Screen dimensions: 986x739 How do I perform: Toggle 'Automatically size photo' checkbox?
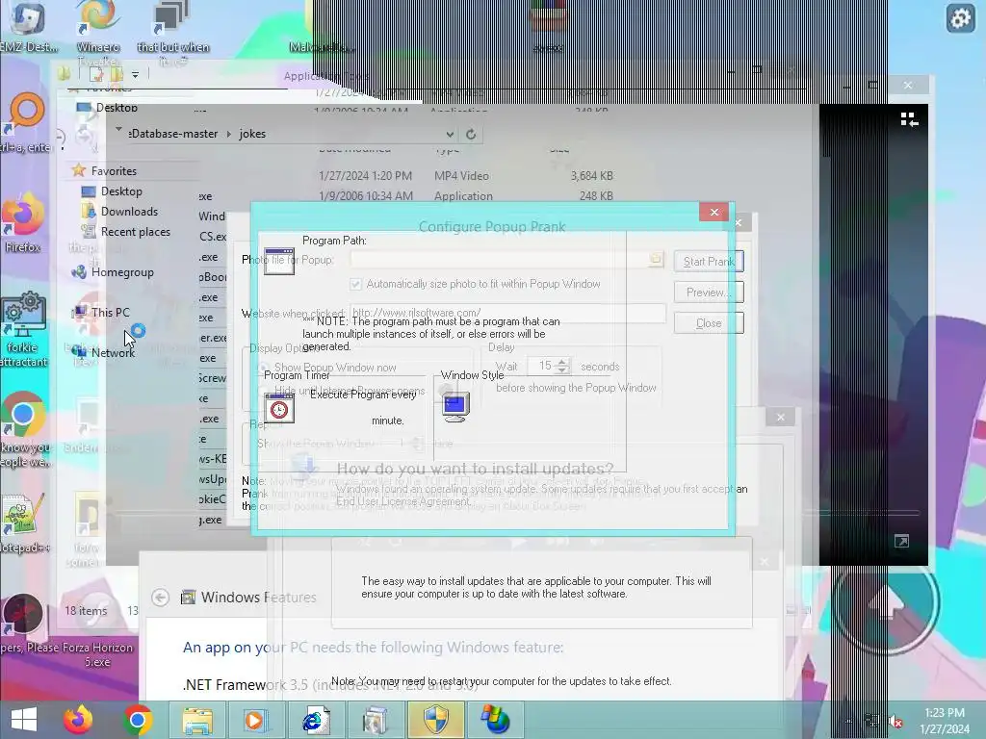pyautogui.click(x=356, y=284)
